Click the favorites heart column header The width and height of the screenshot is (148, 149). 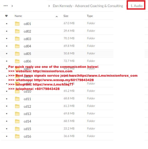[6, 16]
